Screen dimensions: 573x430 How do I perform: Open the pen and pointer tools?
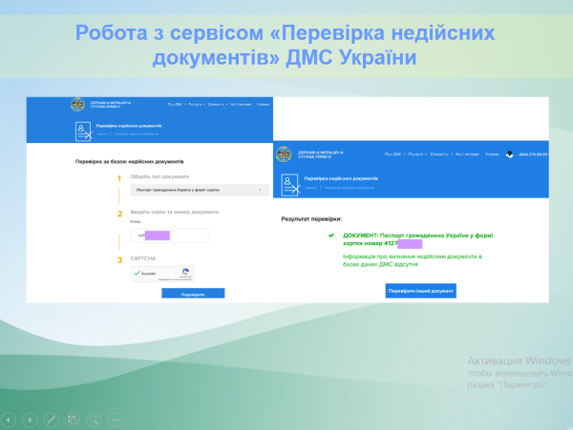(53, 419)
